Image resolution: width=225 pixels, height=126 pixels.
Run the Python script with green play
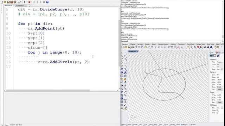(x=25, y=2)
